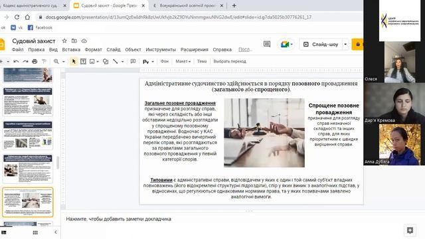The image size is (425, 239).
Task: Select the gavel image on slide
Action: [264, 133]
